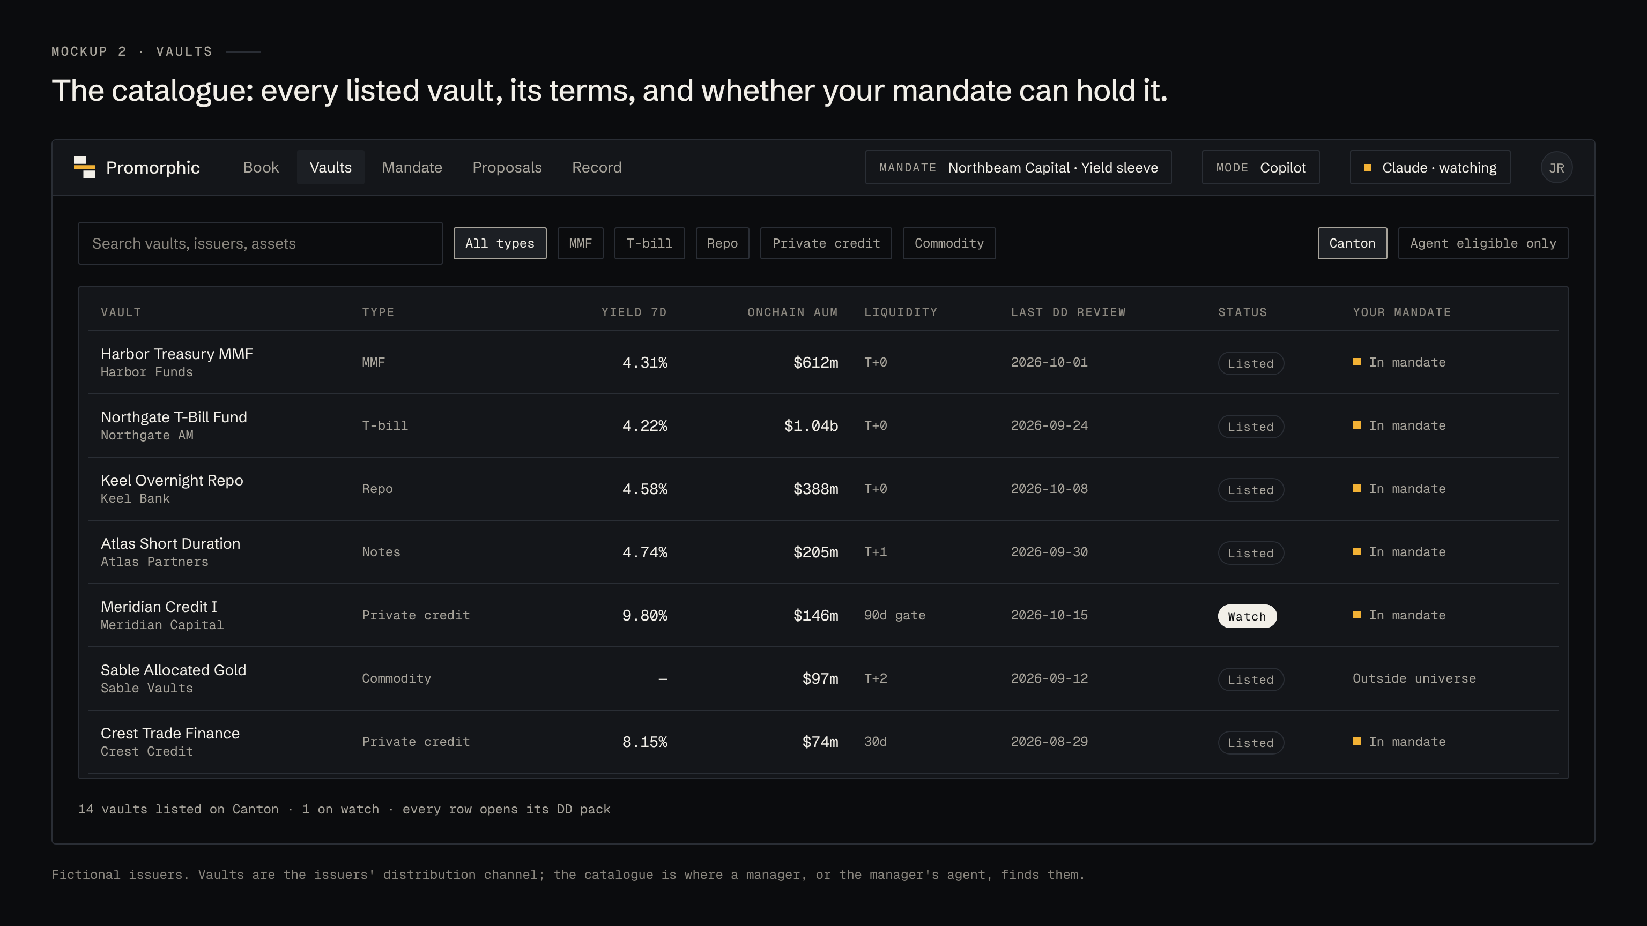Click the 2026-09-12 review date
The image size is (1647, 926).
tap(1049, 678)
